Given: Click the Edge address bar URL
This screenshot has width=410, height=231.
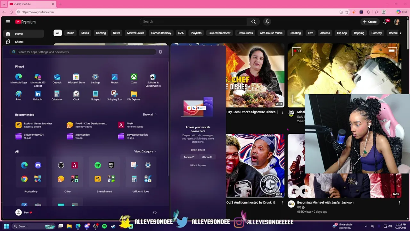Looking at the screenshot, I should point(38,12).
